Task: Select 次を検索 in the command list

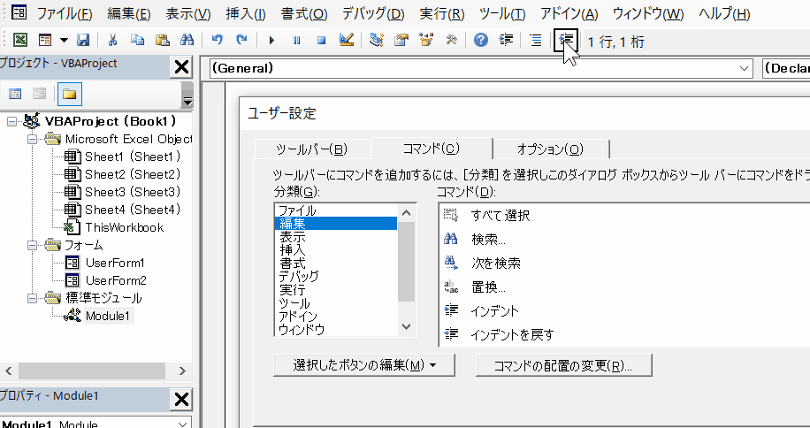Action: point(496,264)
